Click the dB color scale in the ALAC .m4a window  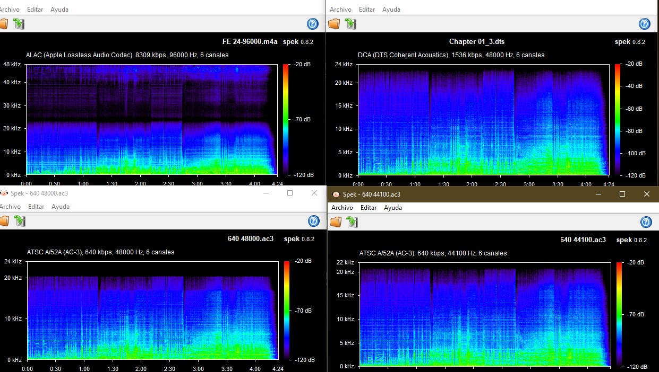coord(286,120)
